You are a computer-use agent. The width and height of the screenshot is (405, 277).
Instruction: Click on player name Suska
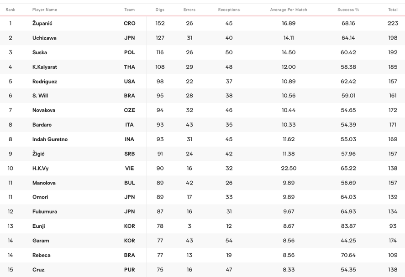pyautogui.click(x=40, y=52)
